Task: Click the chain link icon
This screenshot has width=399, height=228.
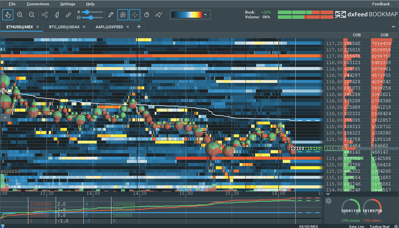Action: pyautogui.click(x=68, y=15)
